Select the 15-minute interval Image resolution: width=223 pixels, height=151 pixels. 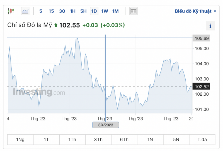(x=51, y=11)
